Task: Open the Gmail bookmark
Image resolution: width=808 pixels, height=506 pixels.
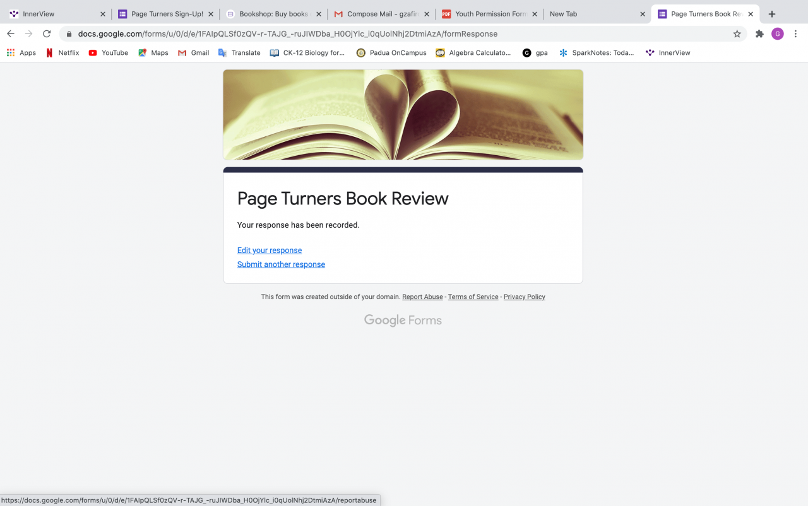Action: click(194, 53)
